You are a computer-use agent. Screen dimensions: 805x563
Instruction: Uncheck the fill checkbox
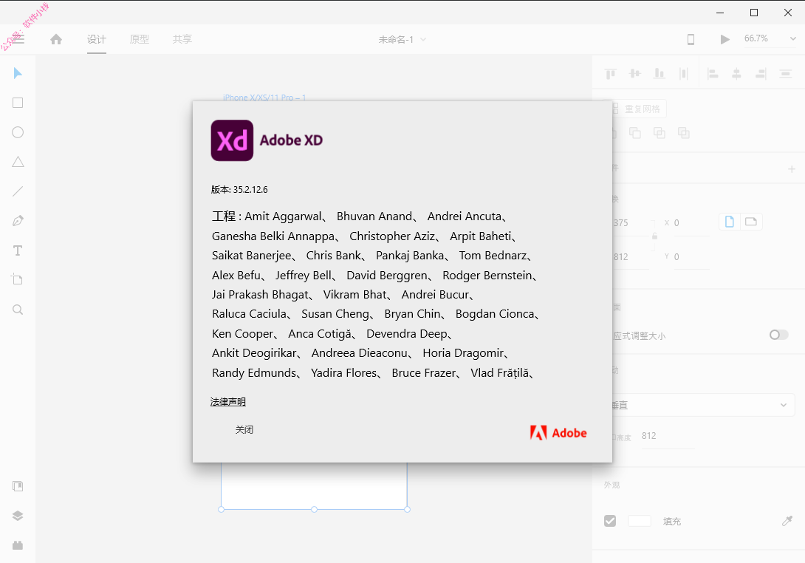point(610,521)
